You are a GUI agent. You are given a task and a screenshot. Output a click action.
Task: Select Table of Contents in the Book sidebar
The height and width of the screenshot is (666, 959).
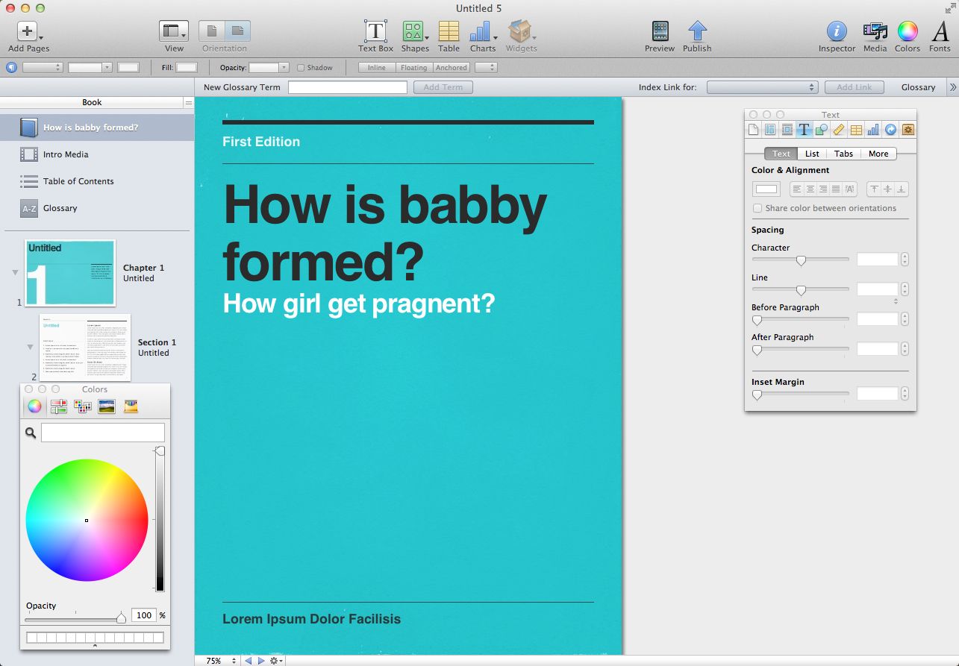(78, 181)
